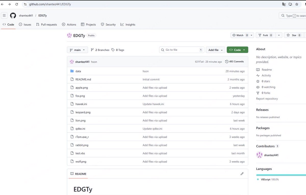
Task: Click commit hash 631f7a4
Action: click(x=199, y=62)
